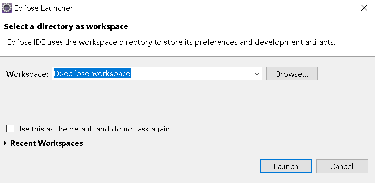Image resolution: width=375 pixels, height=183 pixels.
Task: Click the 'do not ask again' checkbox label
Action: point(93,129)
